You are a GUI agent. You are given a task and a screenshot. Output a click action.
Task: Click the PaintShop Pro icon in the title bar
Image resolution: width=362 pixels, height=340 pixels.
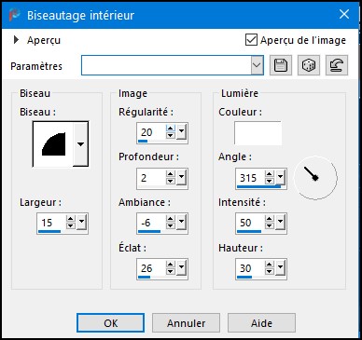point(14,15)
